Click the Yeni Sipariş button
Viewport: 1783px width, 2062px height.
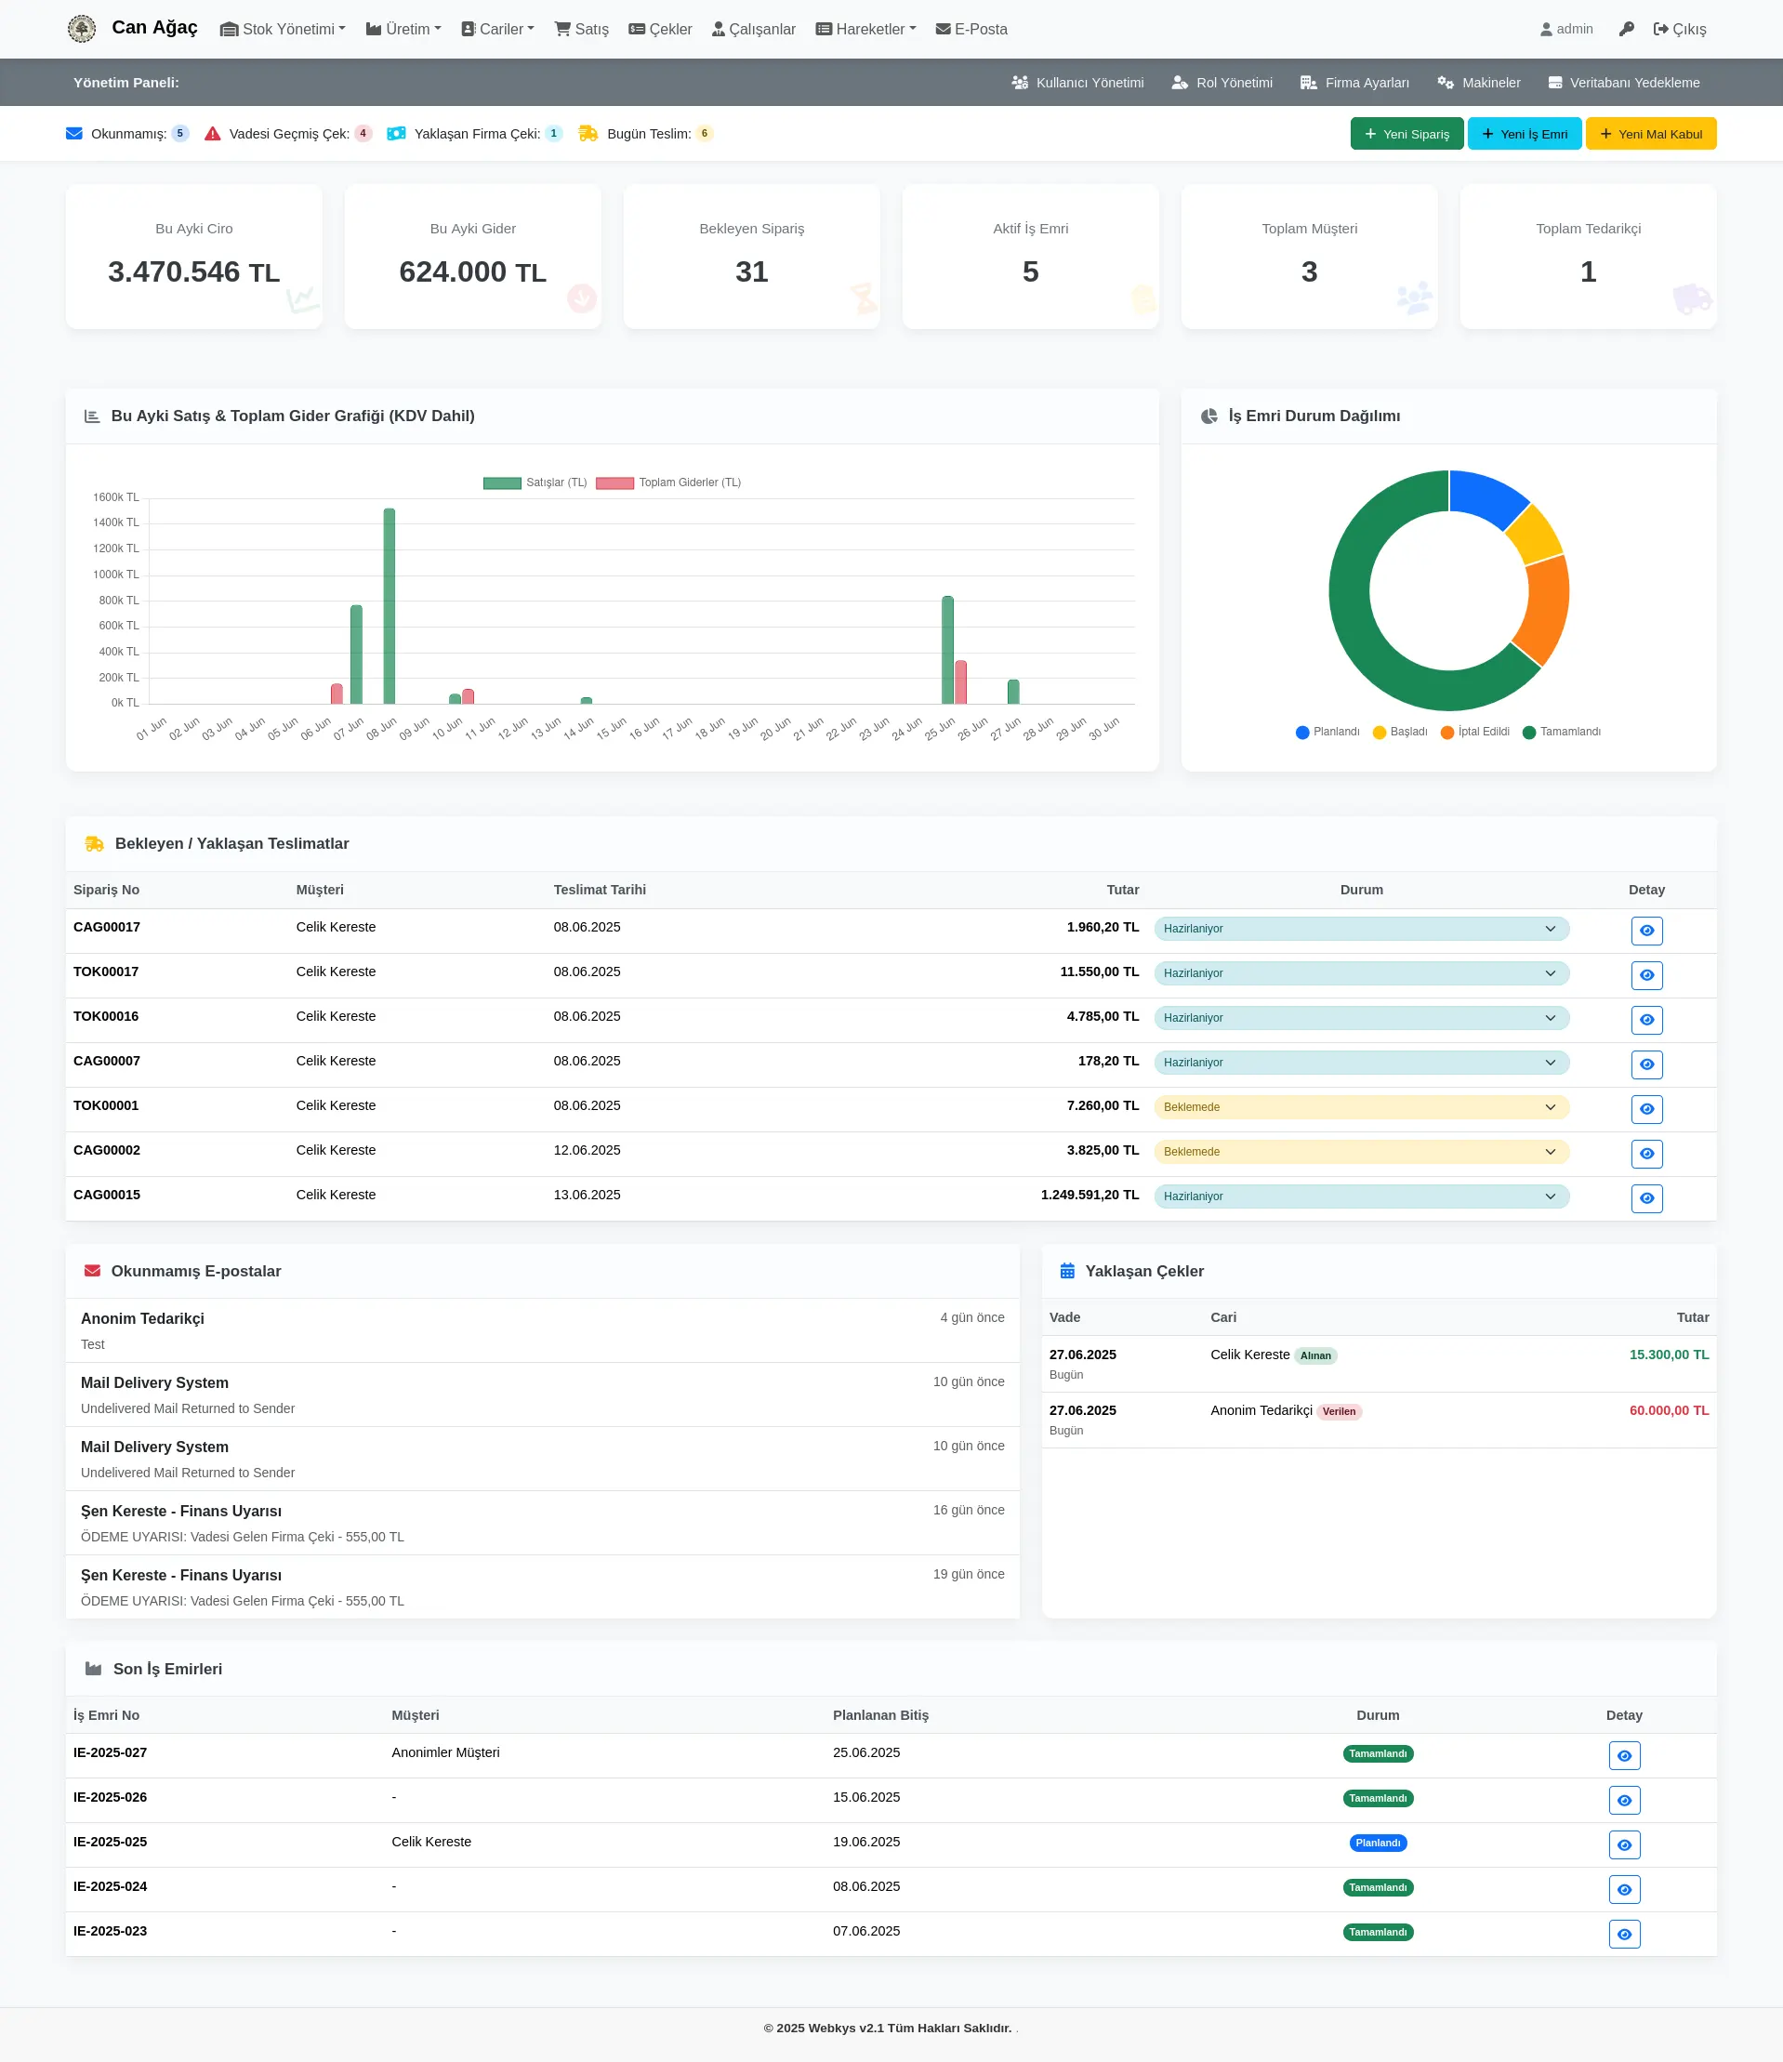point(1406,133)
